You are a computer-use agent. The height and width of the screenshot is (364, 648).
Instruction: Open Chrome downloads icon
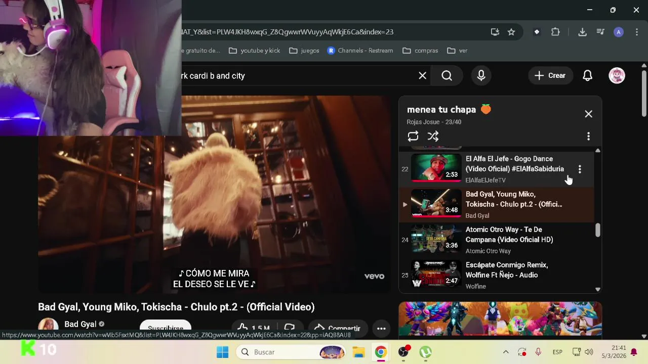[582, 32]
